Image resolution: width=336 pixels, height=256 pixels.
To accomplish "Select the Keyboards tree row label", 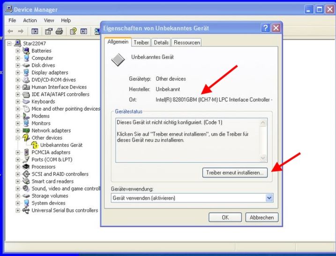I will tap(43, 101).
